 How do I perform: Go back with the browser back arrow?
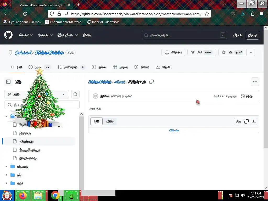click(6, 14)
